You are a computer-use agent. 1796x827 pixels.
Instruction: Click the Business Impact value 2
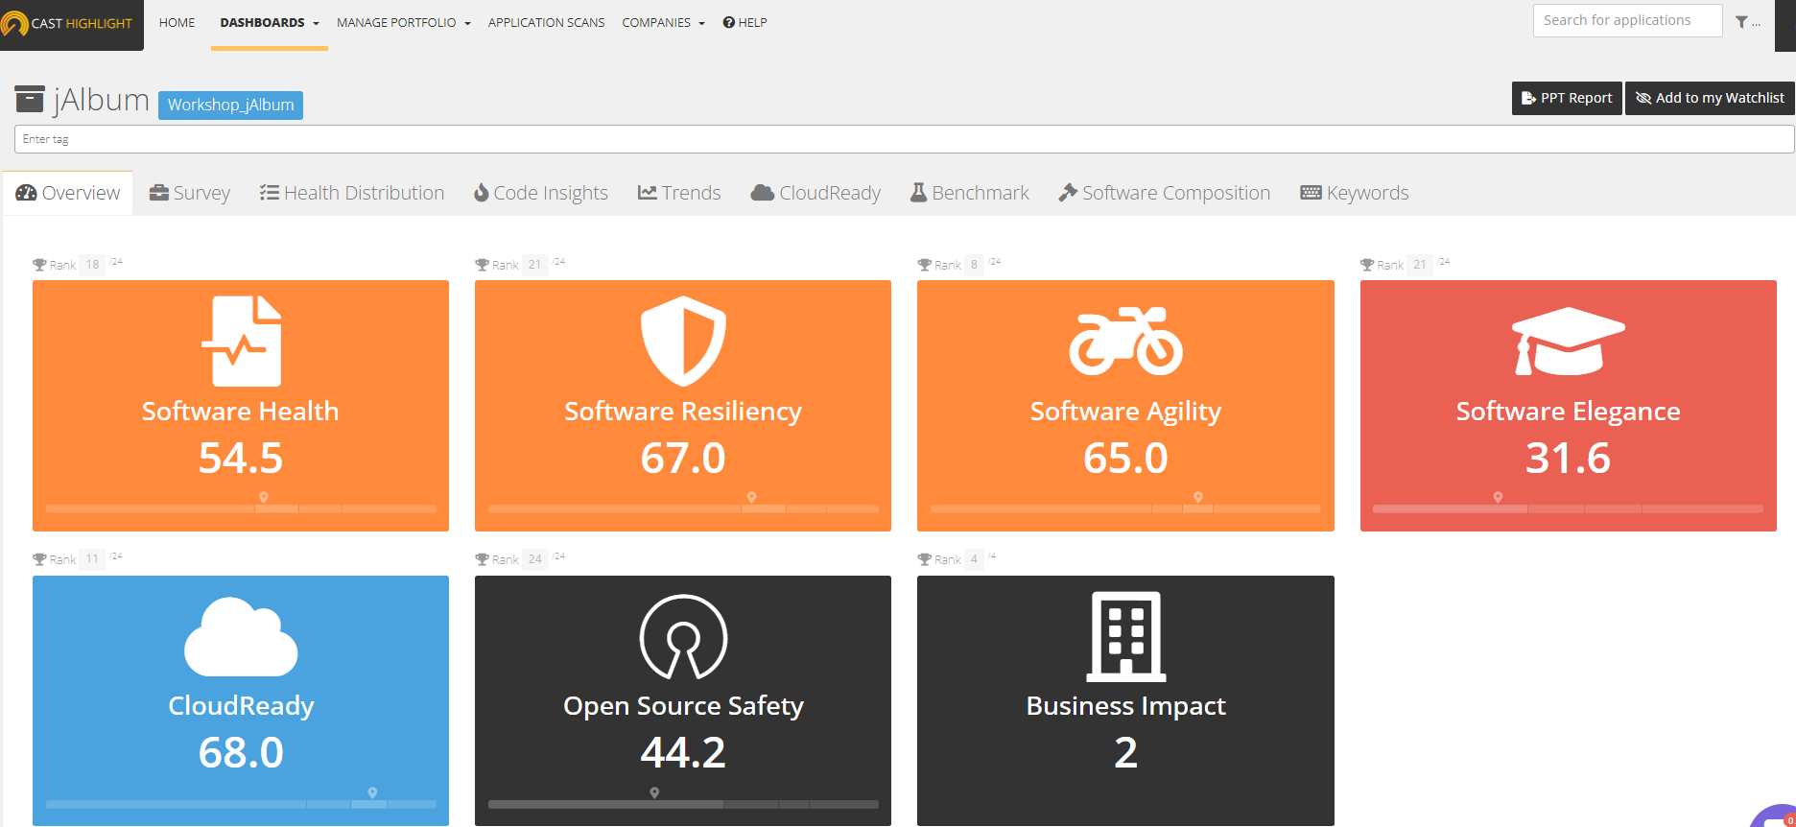pyautogui.click(x=1125, y=752)
